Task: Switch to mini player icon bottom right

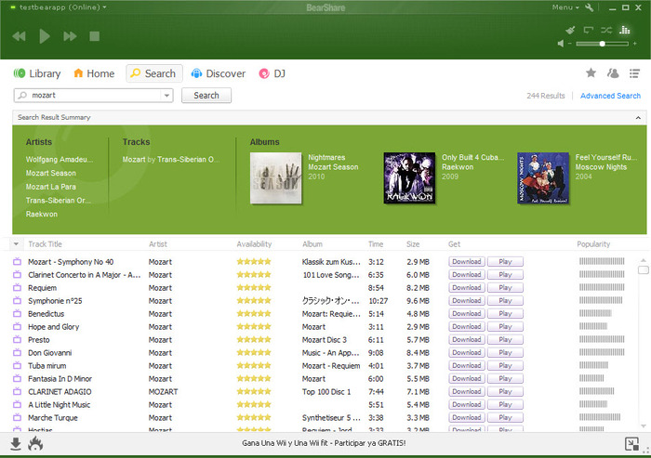Action: click(x=631, y=444)
